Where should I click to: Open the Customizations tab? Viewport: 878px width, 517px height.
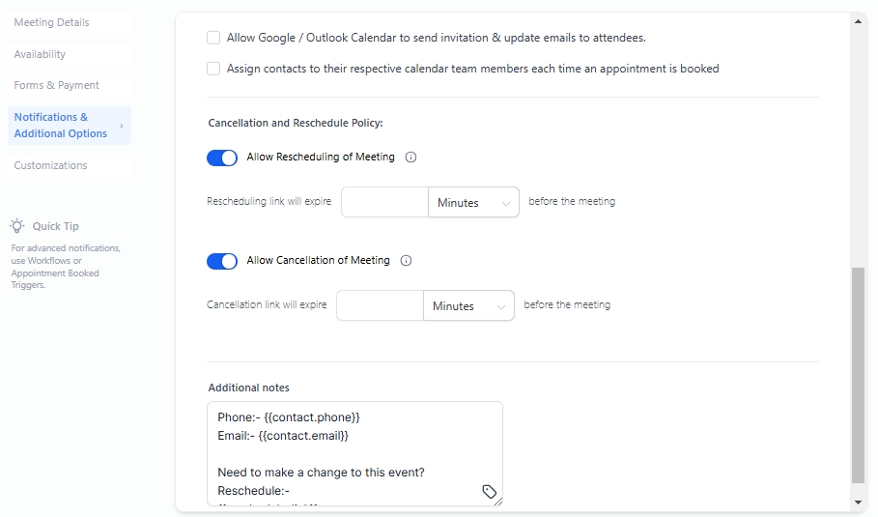51,165
